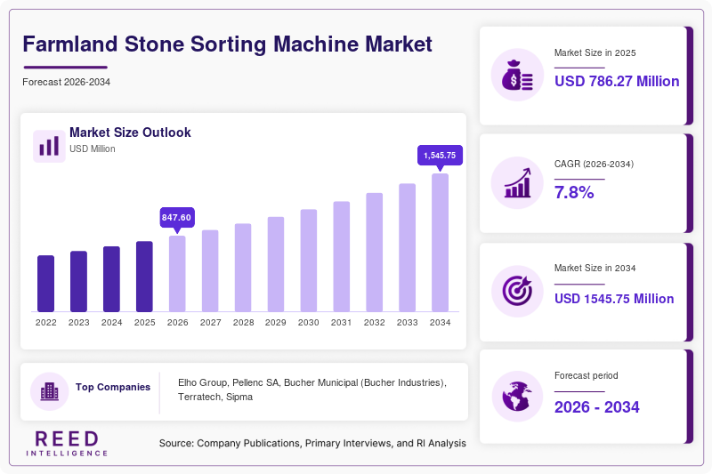Click the 2031 axis label
Image resolution: width=712 pixels, height=474 pixels.
(342, 323)
